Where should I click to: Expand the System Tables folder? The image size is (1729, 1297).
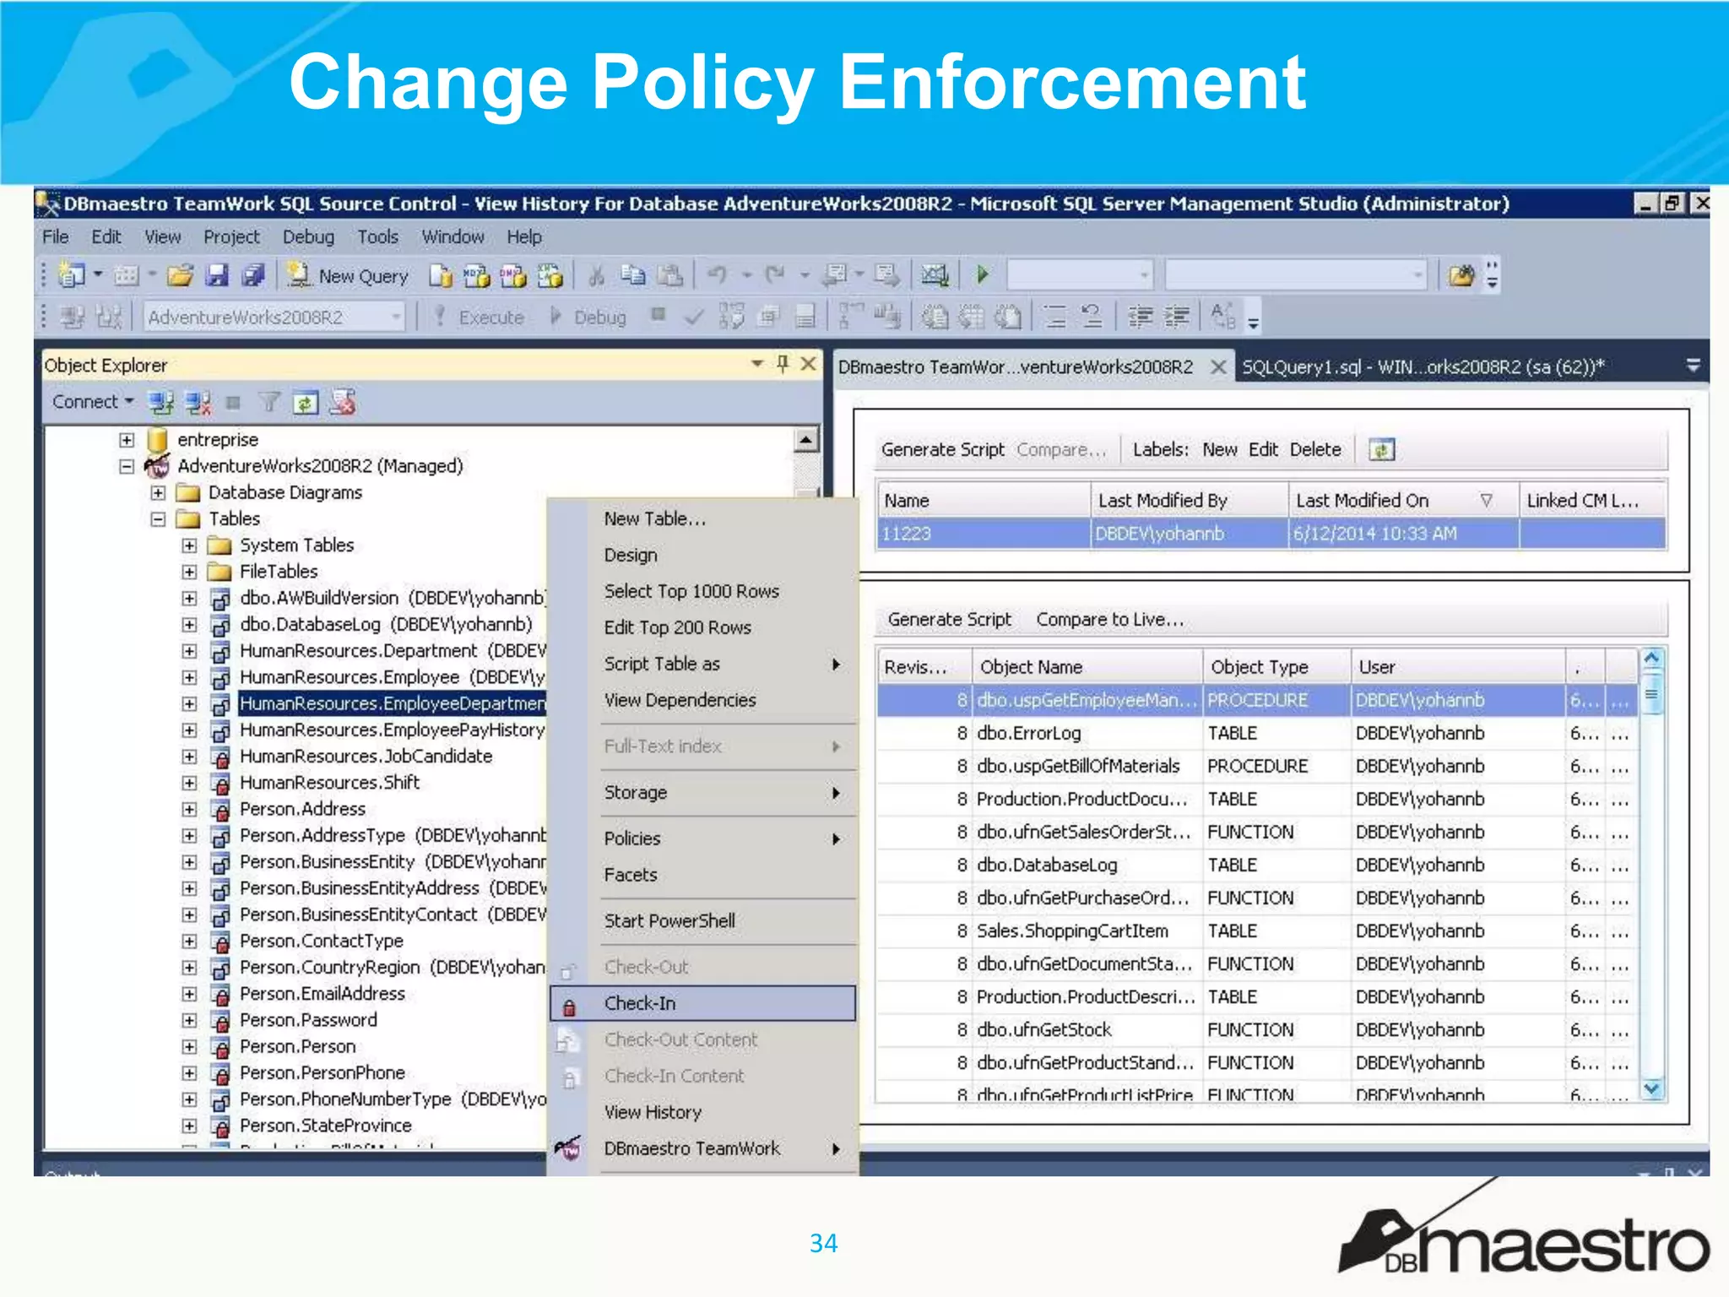coord(189,545)
